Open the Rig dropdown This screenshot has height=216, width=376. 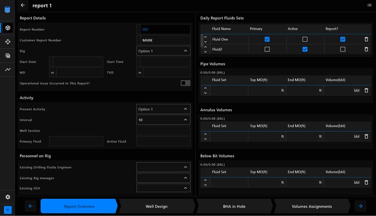point(164,51)
